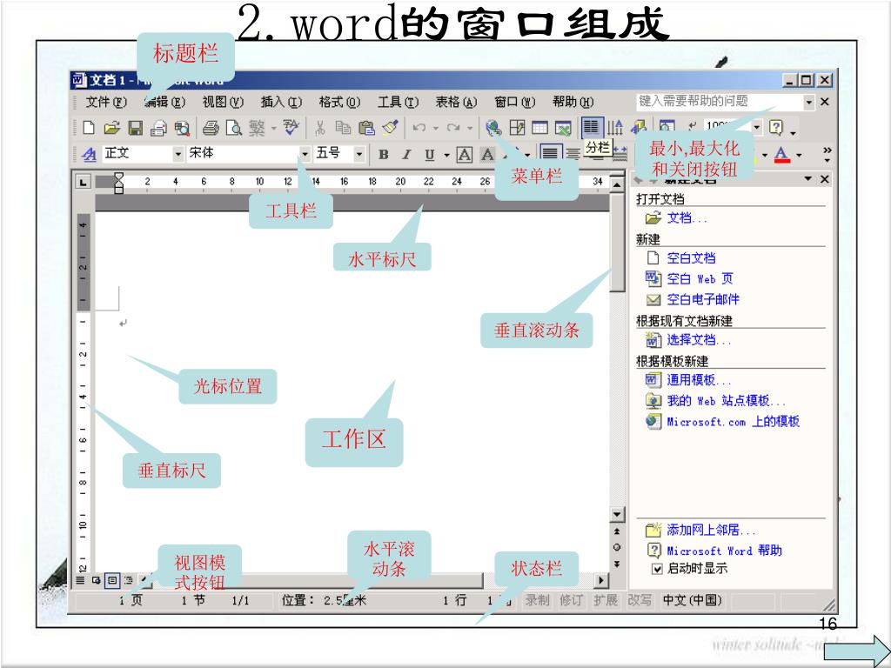The image size is (891, 668).
Task: Click the Paste clipboard icon
Action: pos(366,128)
